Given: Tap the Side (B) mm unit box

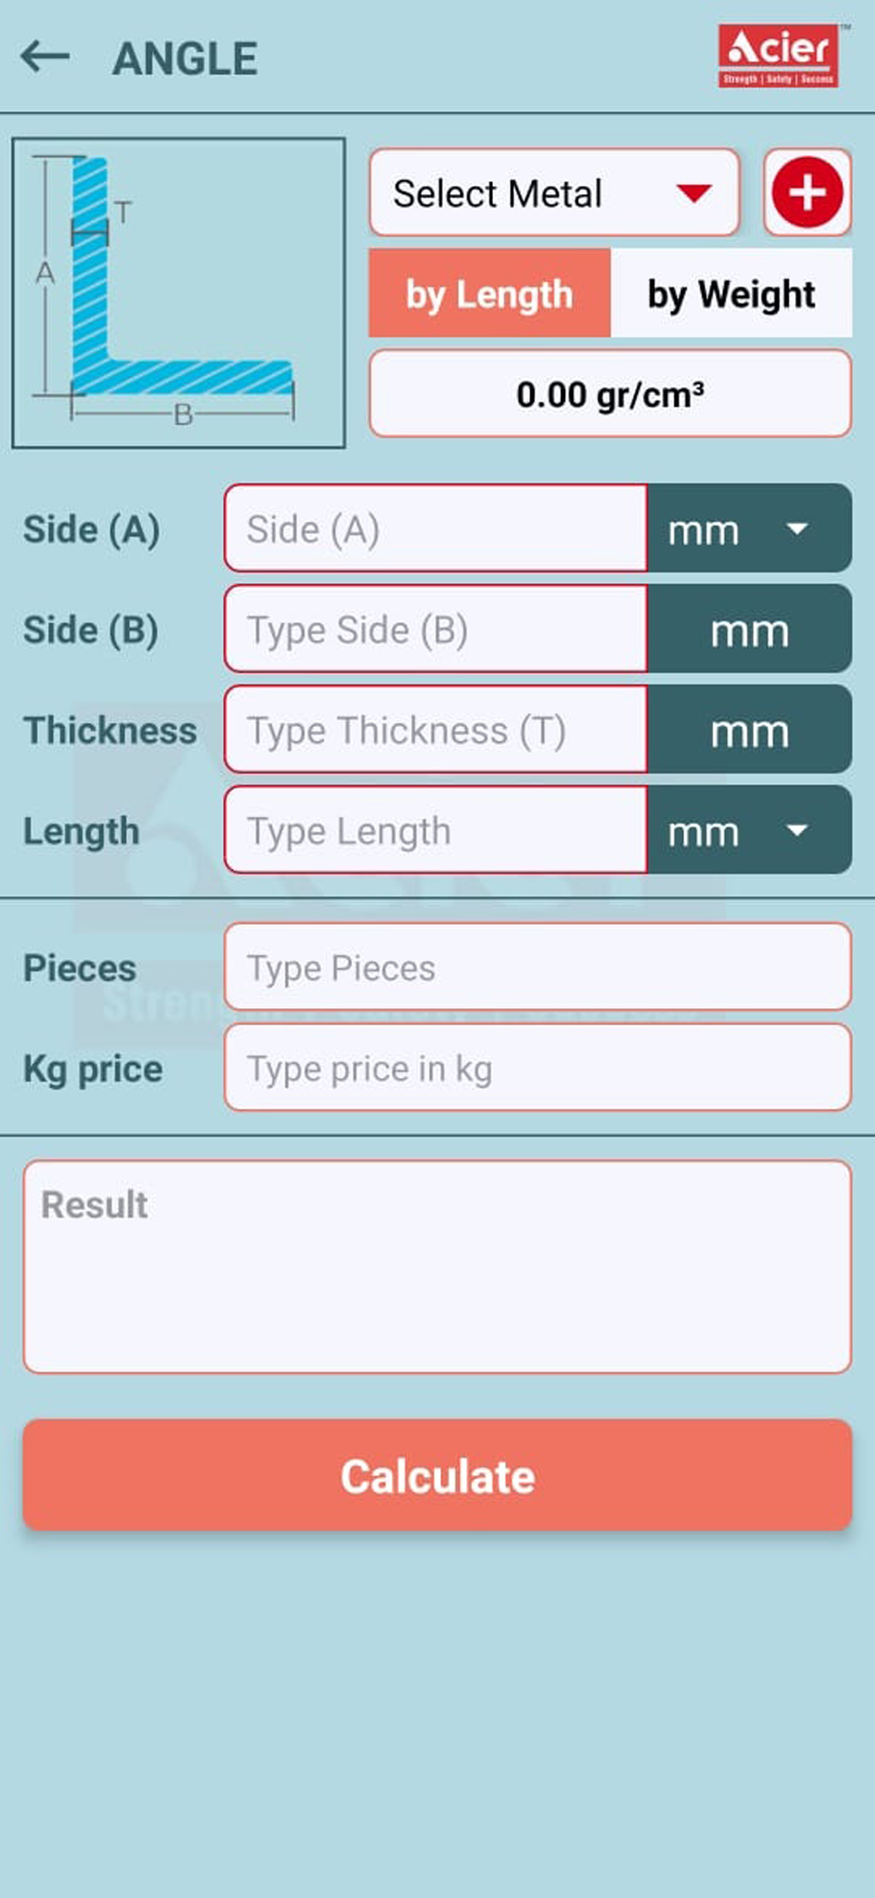Looking at the screenshot, I should [749, 629].
